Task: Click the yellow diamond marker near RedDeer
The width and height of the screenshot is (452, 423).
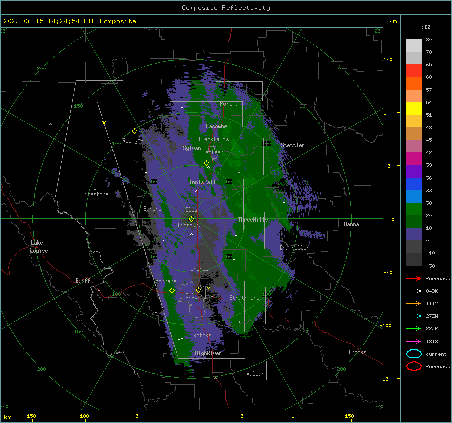Action: [x=206, y=163]
